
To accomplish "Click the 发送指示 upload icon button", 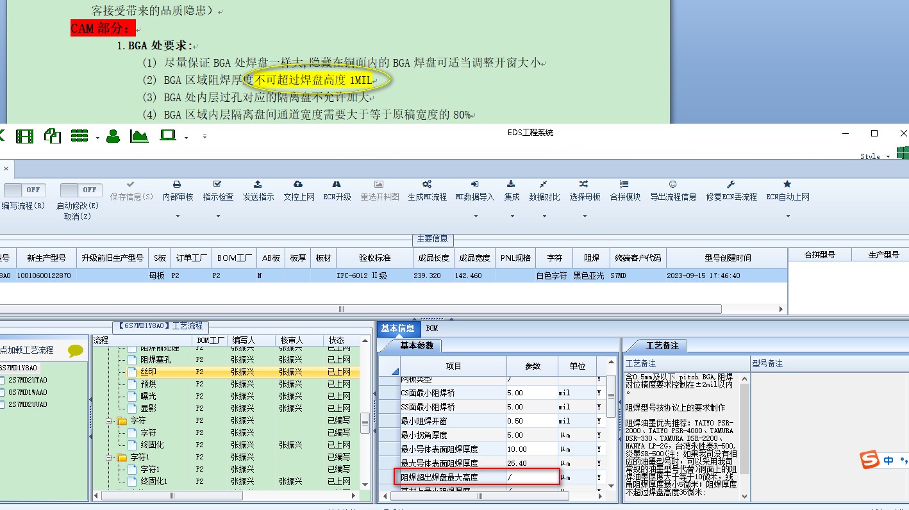I will coord(258,191).
